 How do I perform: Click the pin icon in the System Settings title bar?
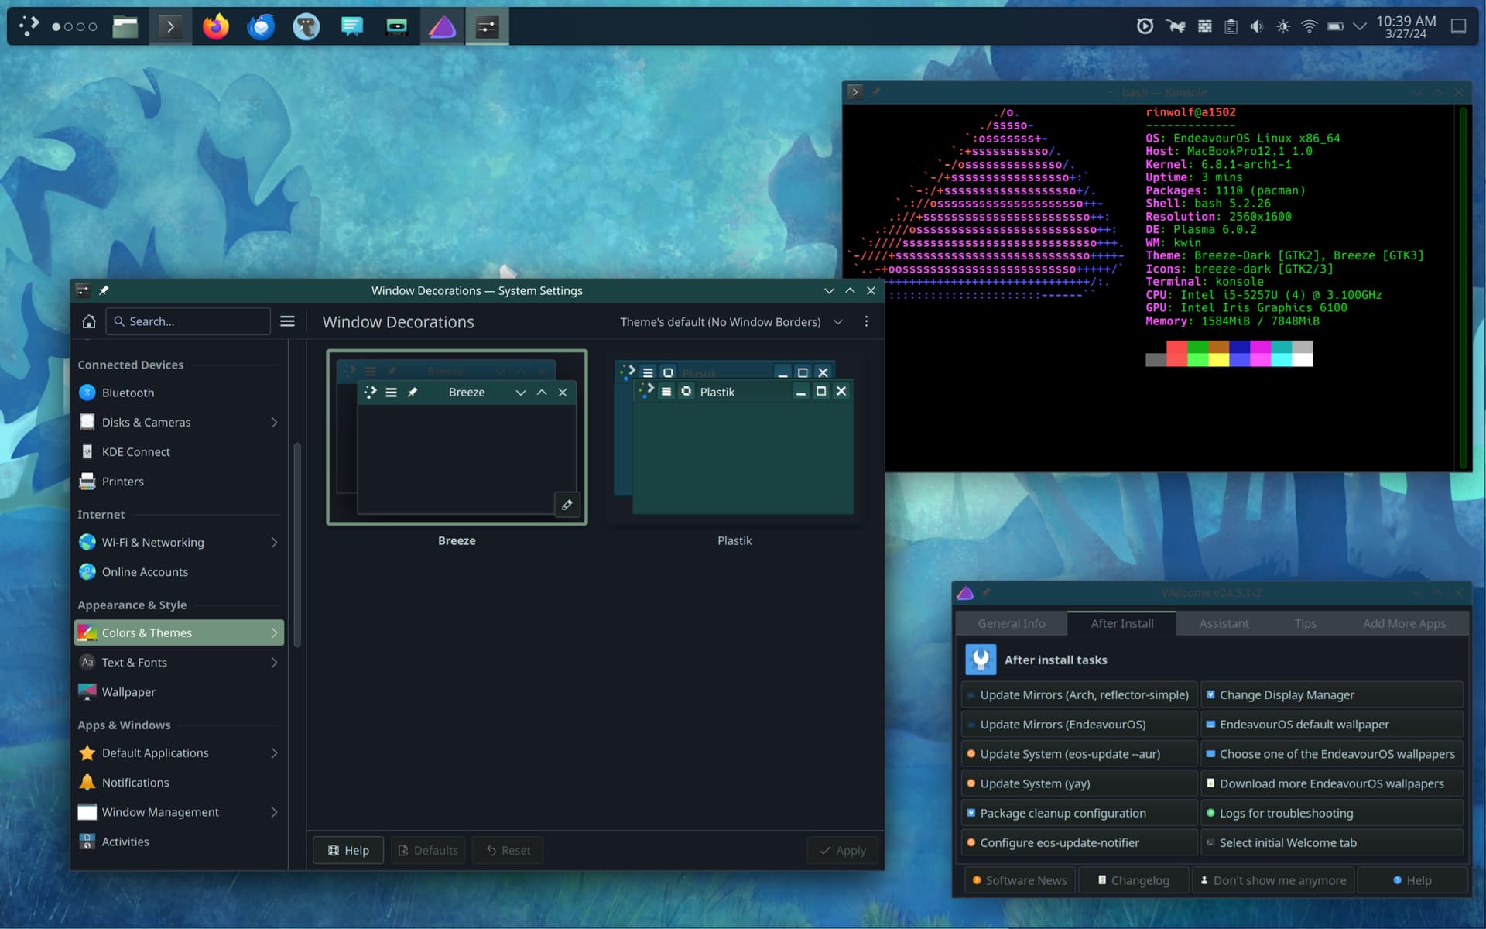click(x=104, y=290)
